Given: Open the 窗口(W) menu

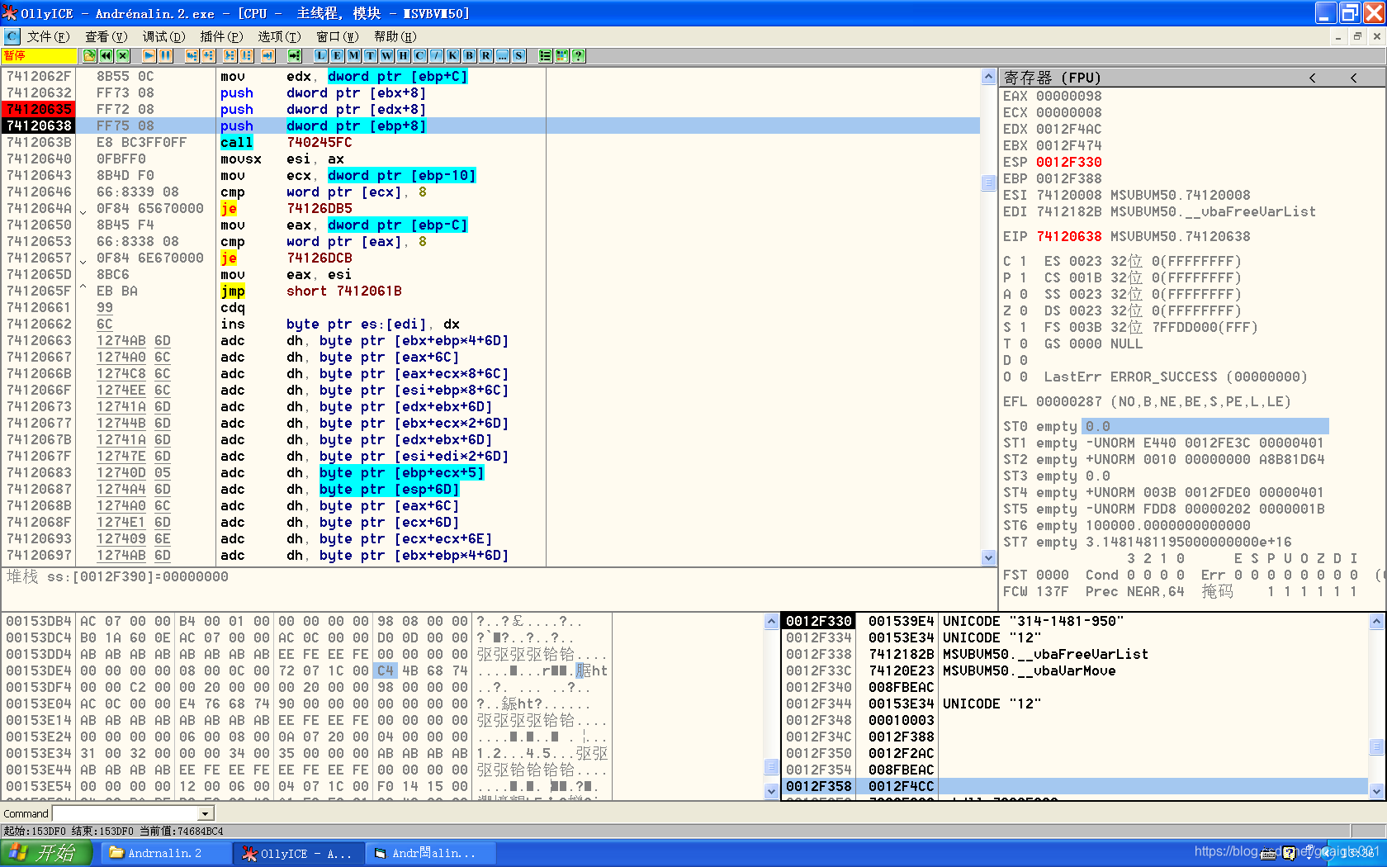Looking at the screenshot, I should pyautogui.click(x=337, y=36).
